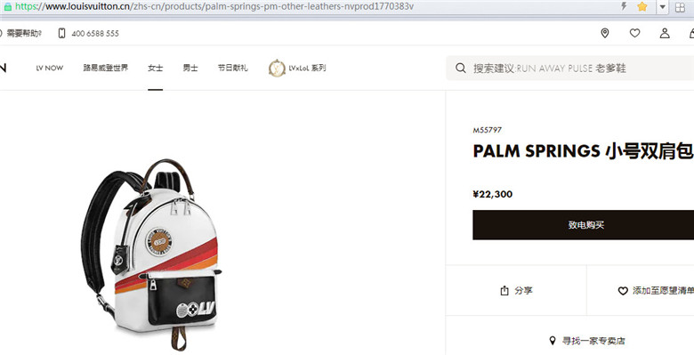Expand the browser address bar dropdown arrow
Viewport: 694px width, 355px height.
(x=662, y=6)
